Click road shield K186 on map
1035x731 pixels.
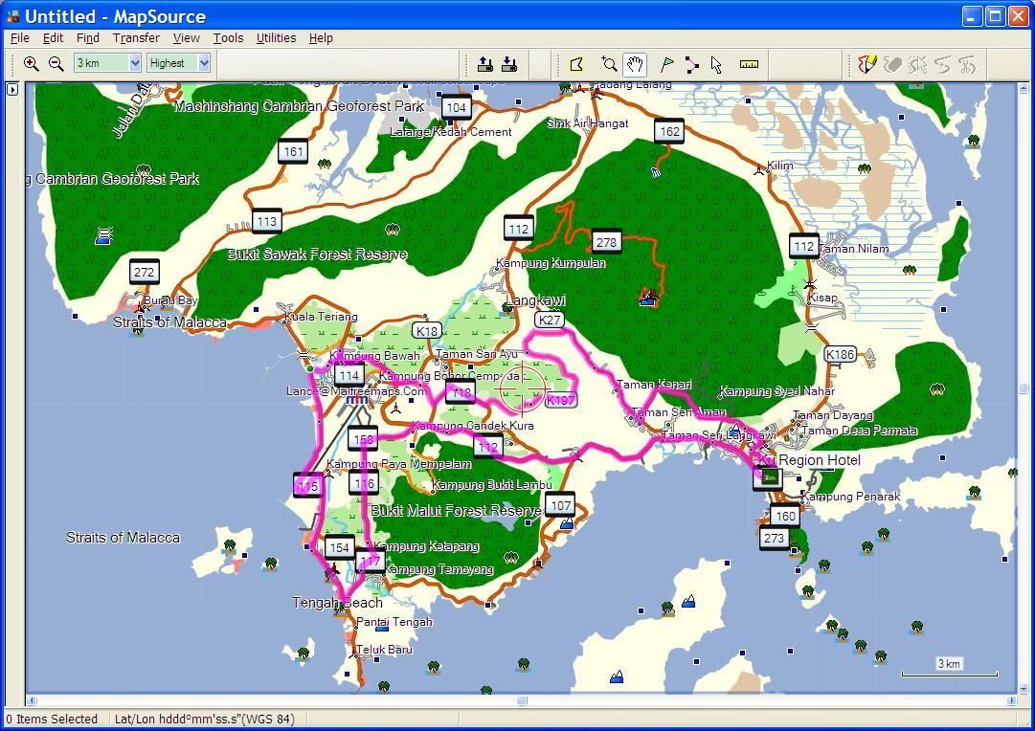(x=840, y=354)
